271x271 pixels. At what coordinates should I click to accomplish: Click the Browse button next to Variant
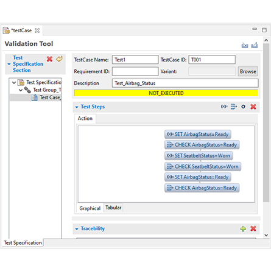click(x=248, y=71)
